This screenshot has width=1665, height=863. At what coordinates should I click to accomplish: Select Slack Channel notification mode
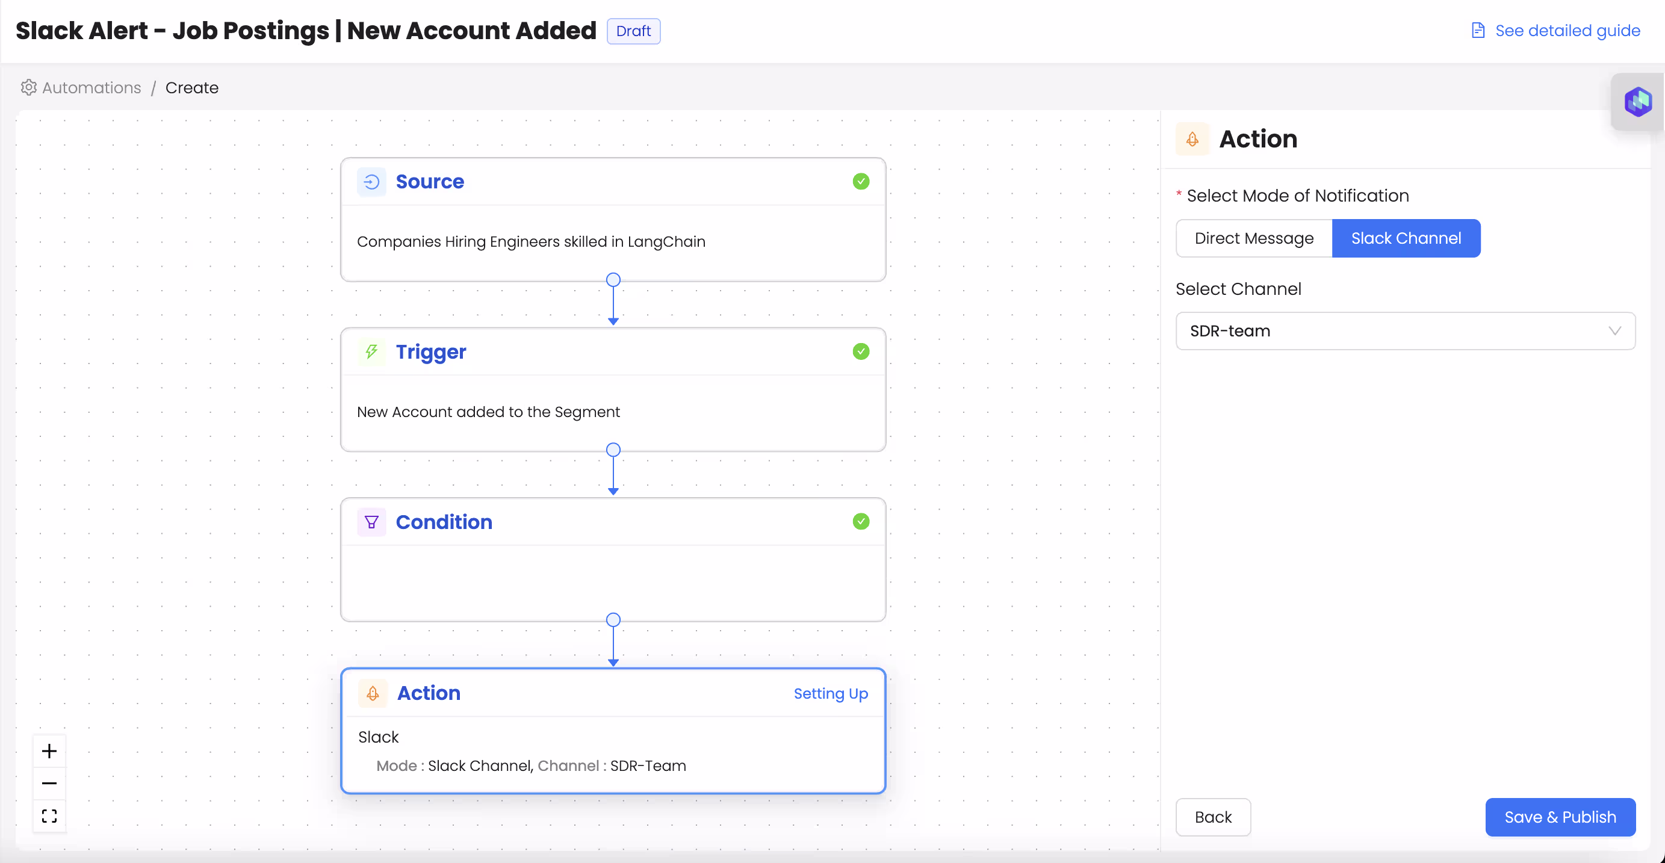click(x=1406, y=238)
